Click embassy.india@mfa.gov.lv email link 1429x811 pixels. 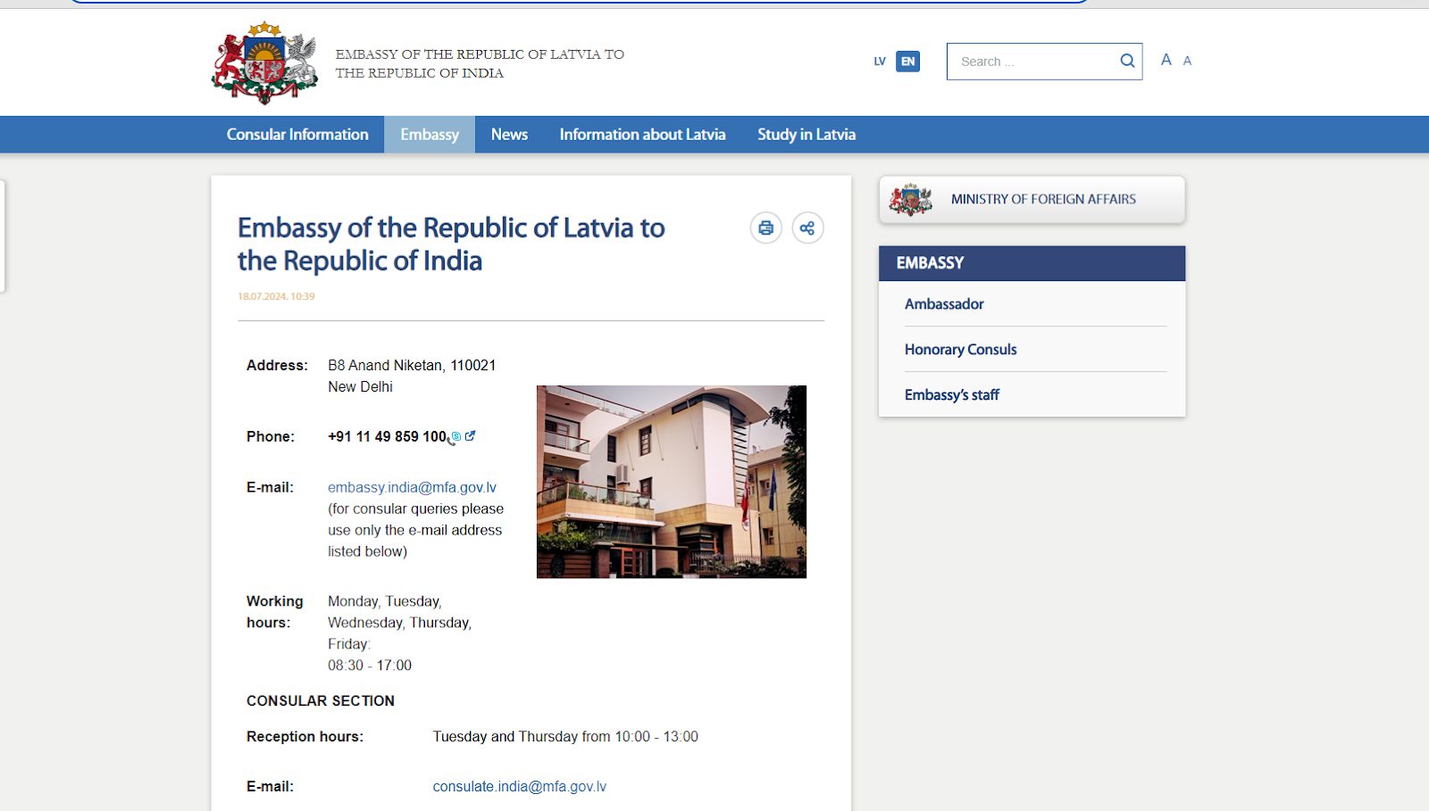pos(412,487)
